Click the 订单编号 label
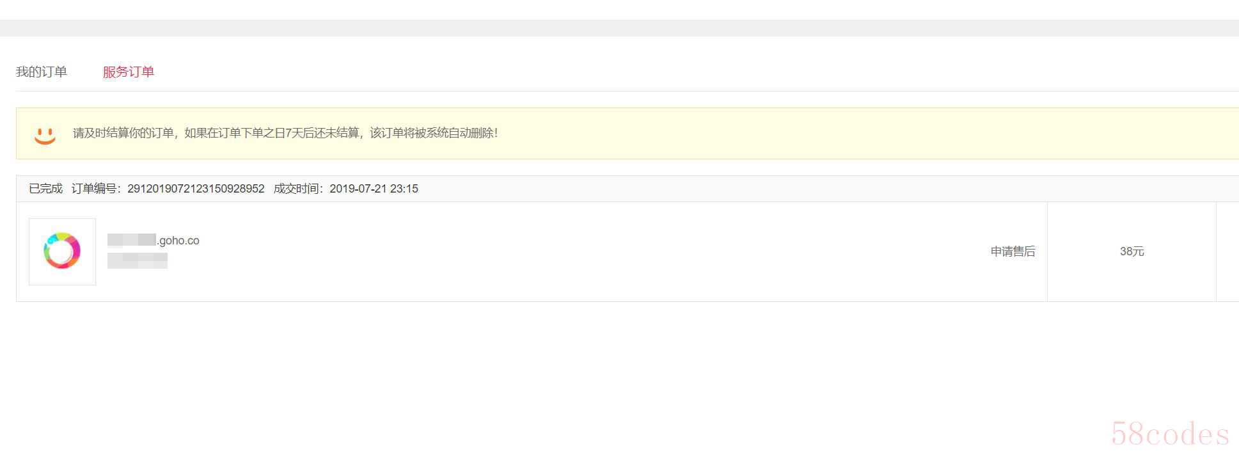This screenshot has height=453, width=1239. 96,189
